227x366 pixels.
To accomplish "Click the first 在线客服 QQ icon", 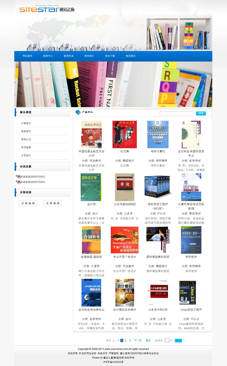I will click(18, 177).
